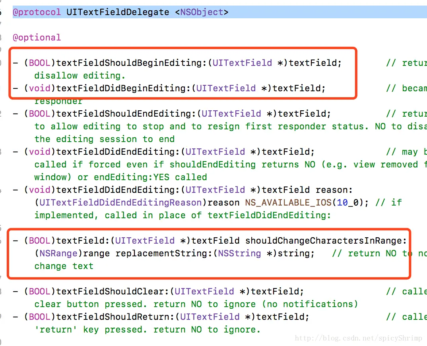Click replacementString: parameter label

[164, 253]
